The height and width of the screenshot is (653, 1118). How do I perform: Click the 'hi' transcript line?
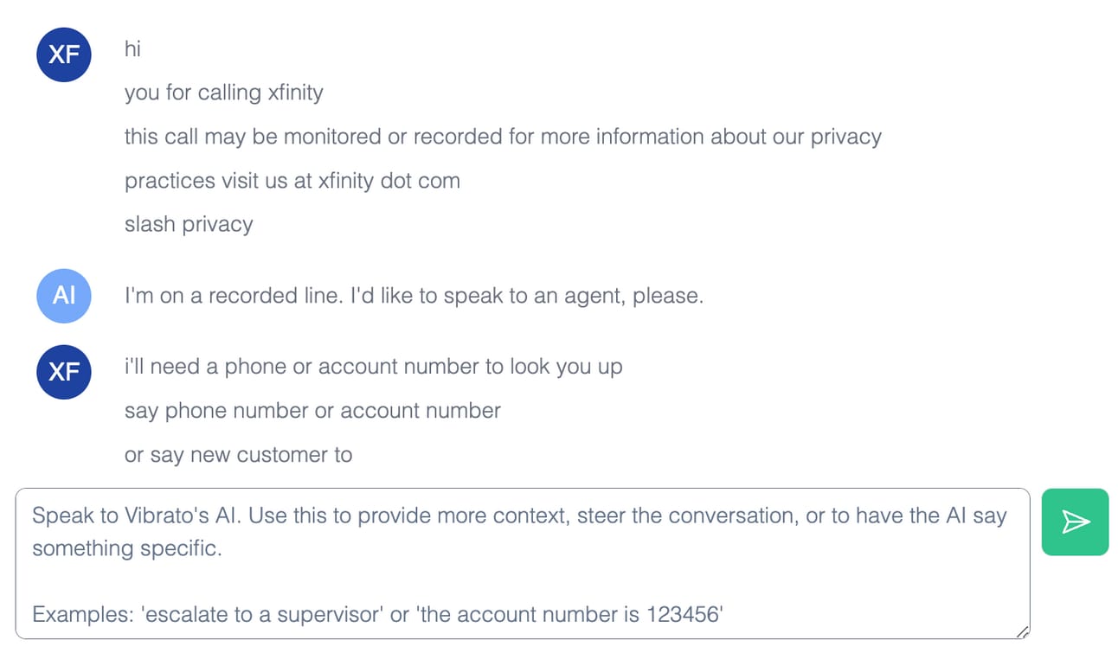[x=132, y=48]
